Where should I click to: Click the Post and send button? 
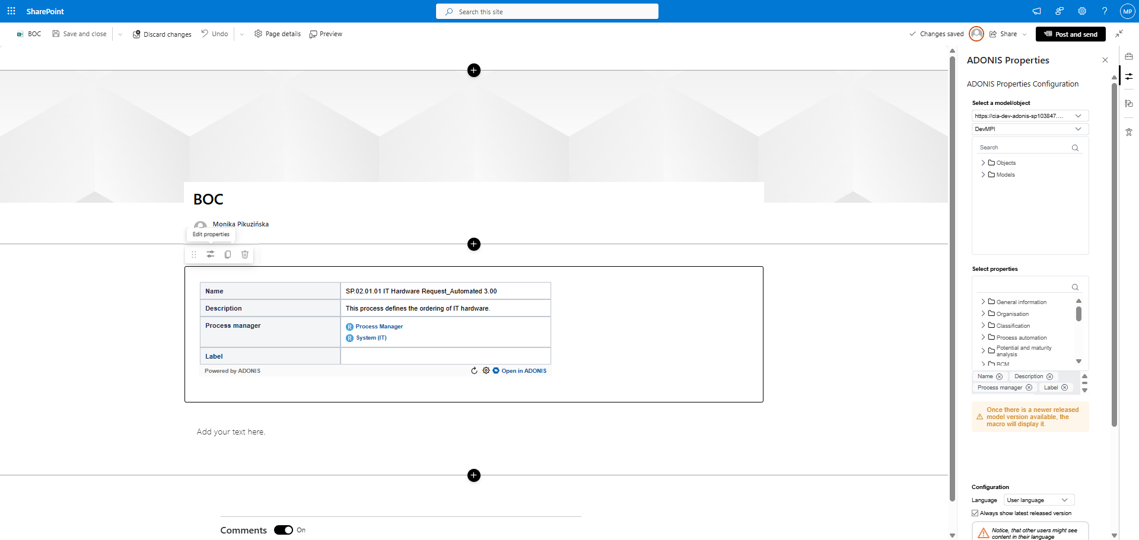pyautogui.click(x=1070, y=34)
